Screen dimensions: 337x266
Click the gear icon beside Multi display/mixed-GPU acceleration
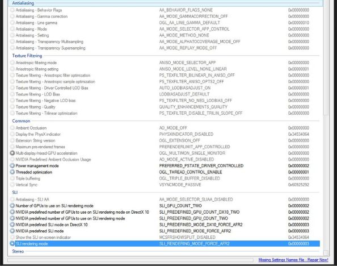click(x=12, y=153)
